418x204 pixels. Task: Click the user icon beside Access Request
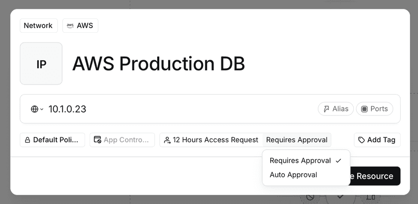tap(167, 140)
